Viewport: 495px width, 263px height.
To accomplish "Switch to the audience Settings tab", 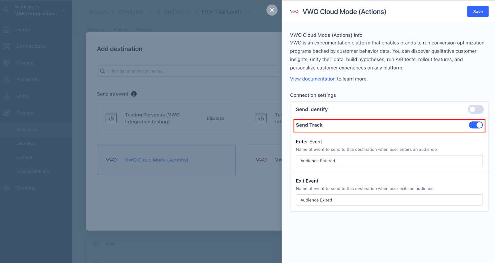I will [x=144, y=30].
